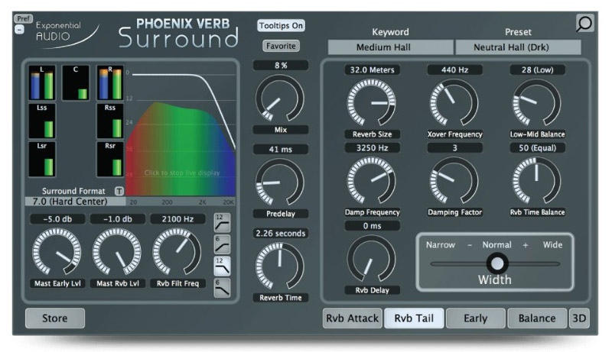Click the Predelay value field 41 ms
This screenshot has width=612, height=352.
coord(281,149)
